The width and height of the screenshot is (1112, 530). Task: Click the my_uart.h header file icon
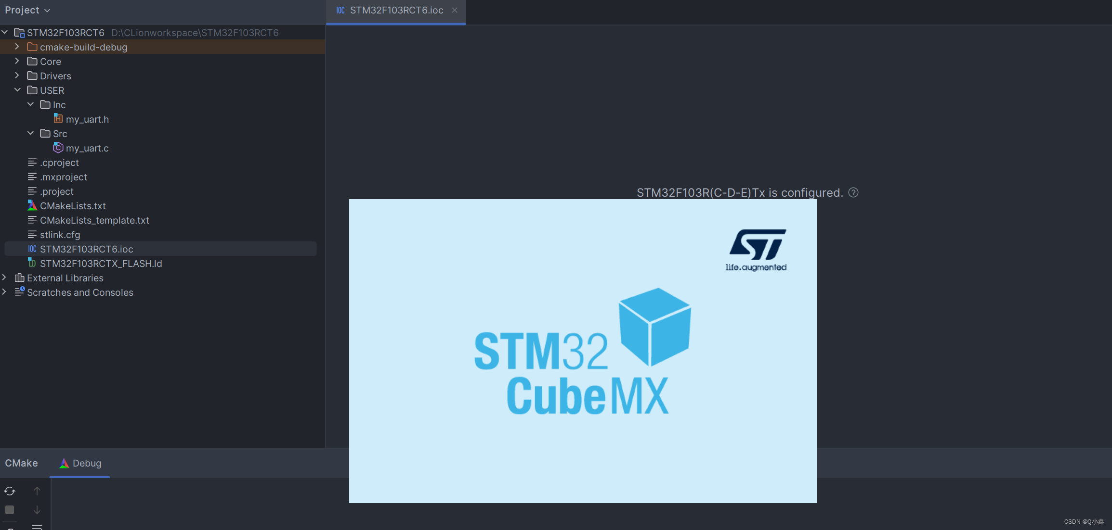click(58, 118)
